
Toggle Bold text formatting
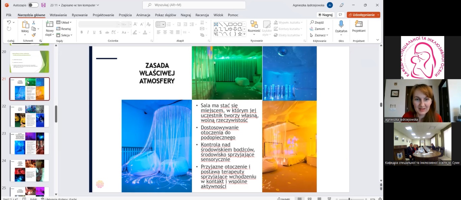pos(81,32)
